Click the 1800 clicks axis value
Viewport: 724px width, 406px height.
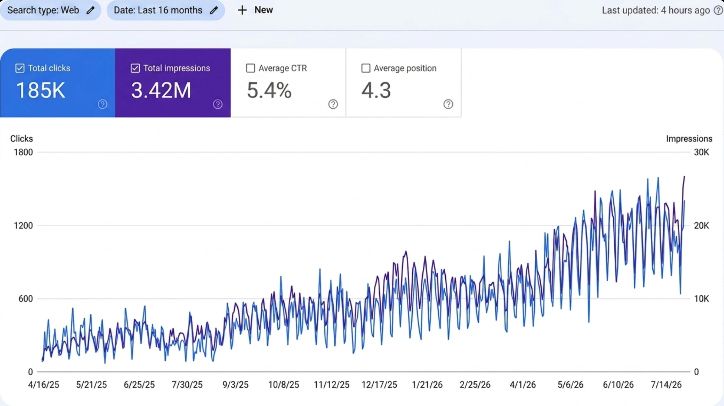pyautogui.click(x=23, y=152)
